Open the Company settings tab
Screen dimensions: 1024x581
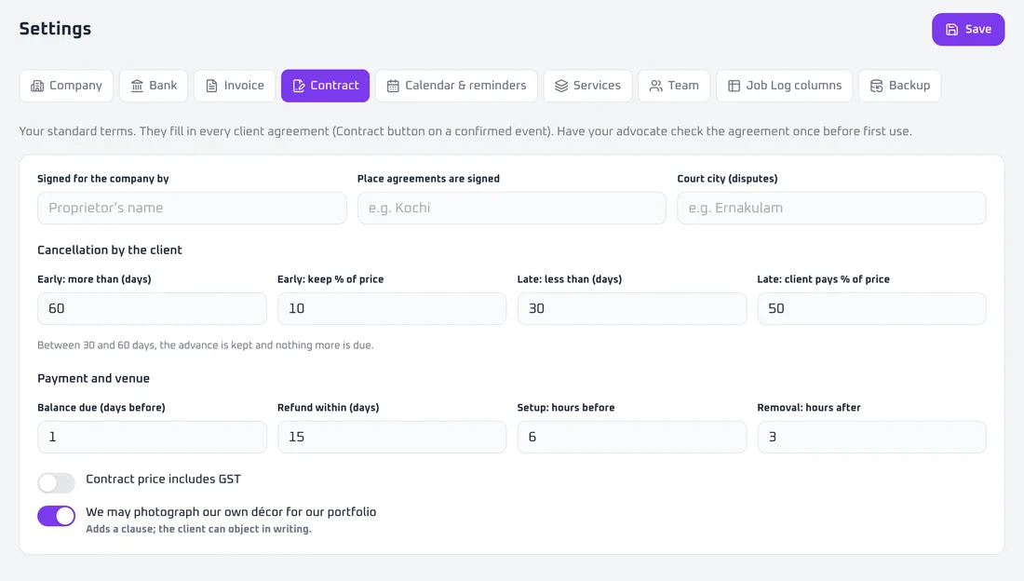pyautogui.click(x=66, y=86)
